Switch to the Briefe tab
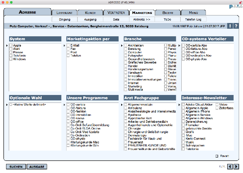The height and width of the screenshot is (173, 243). coord(168,13)
